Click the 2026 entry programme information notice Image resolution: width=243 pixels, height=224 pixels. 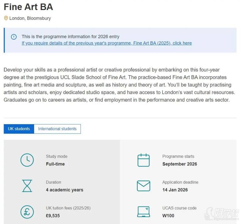point(70,37)
